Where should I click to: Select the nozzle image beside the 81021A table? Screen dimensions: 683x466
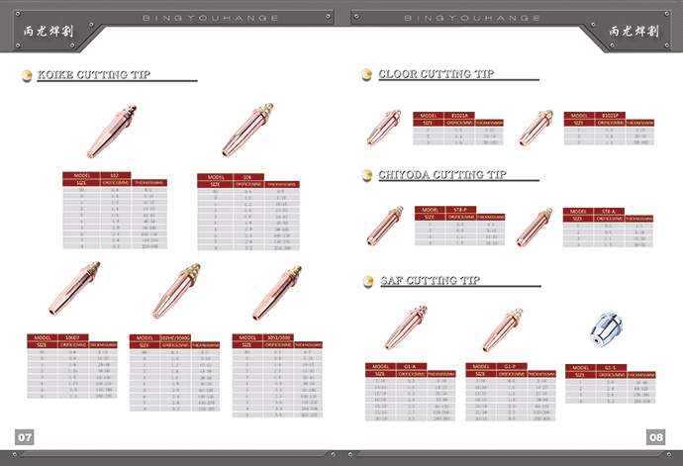[x=383, y=128]
